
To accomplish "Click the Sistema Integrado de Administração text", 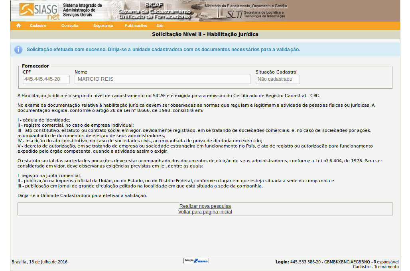I will point(83,10).
